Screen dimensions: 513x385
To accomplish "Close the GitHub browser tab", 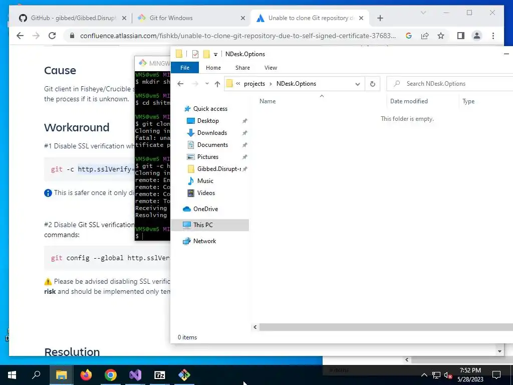I will point(124,18).
